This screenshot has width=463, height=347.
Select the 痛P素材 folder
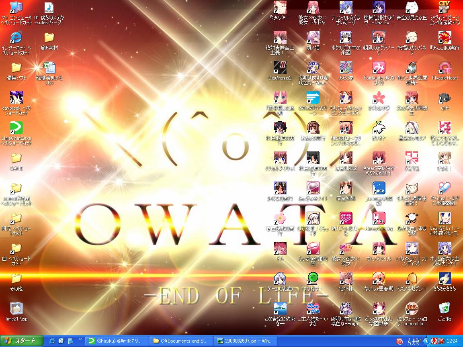click(49, 38)
